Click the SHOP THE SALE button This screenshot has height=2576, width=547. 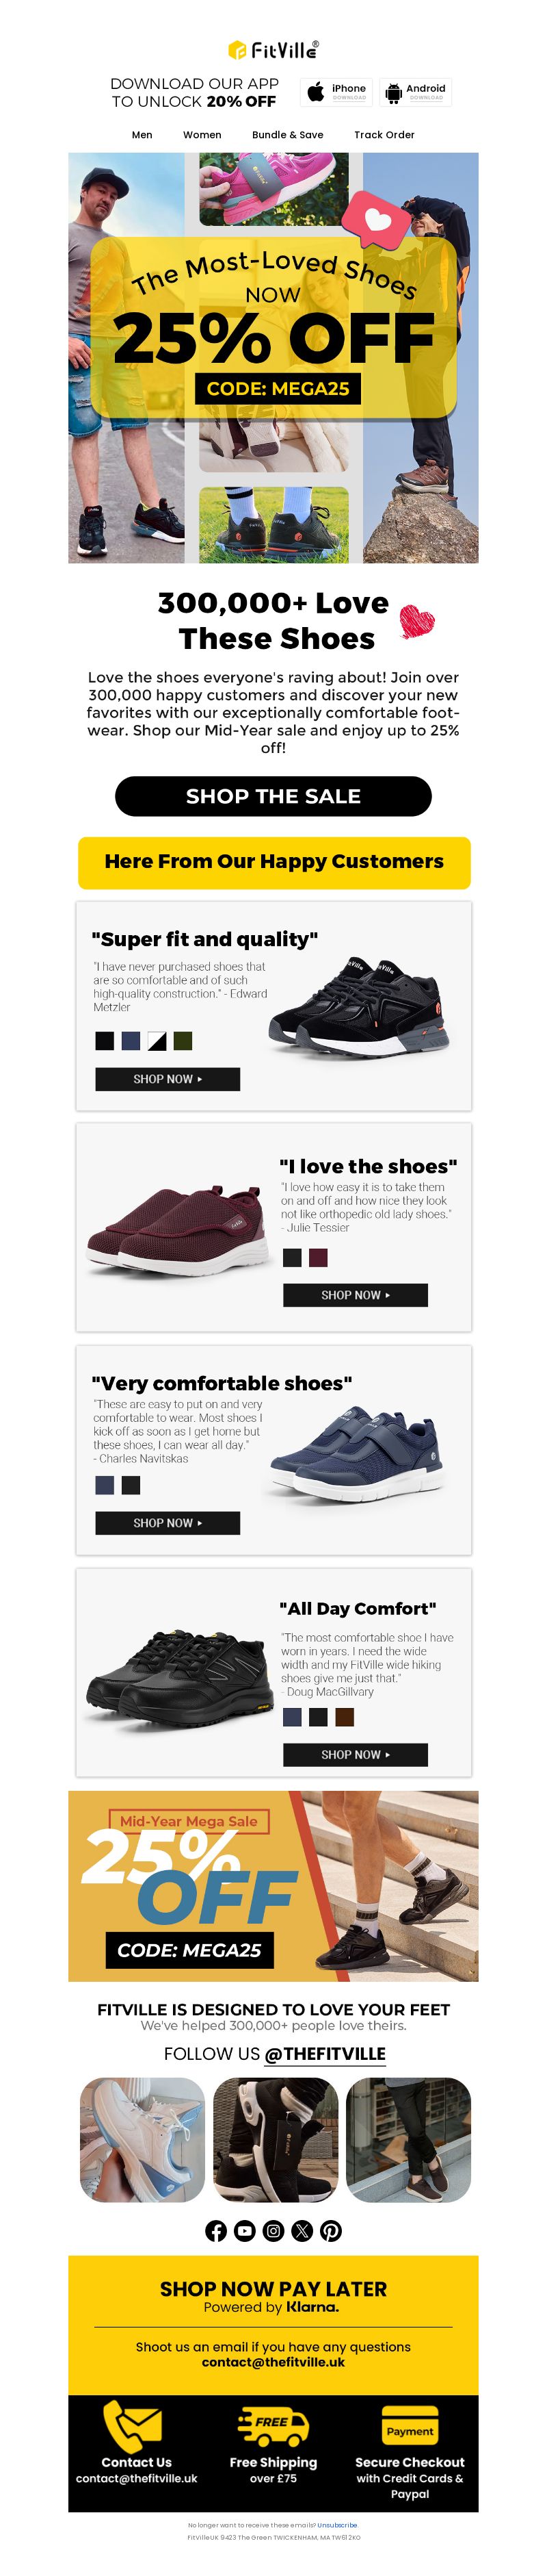(273, 796)
